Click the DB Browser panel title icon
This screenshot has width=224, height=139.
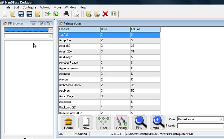pyautogui.click(x=5, y=23)
